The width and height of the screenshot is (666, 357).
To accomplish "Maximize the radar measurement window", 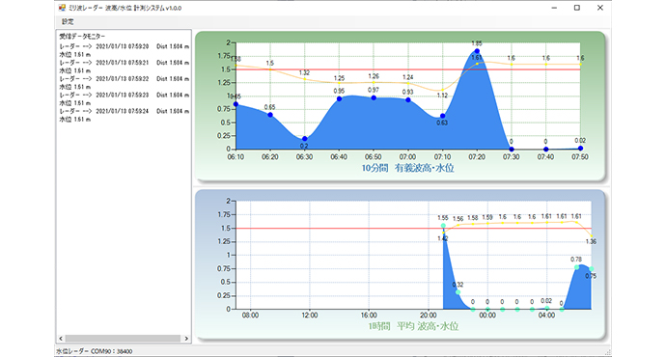I will 577,8.
